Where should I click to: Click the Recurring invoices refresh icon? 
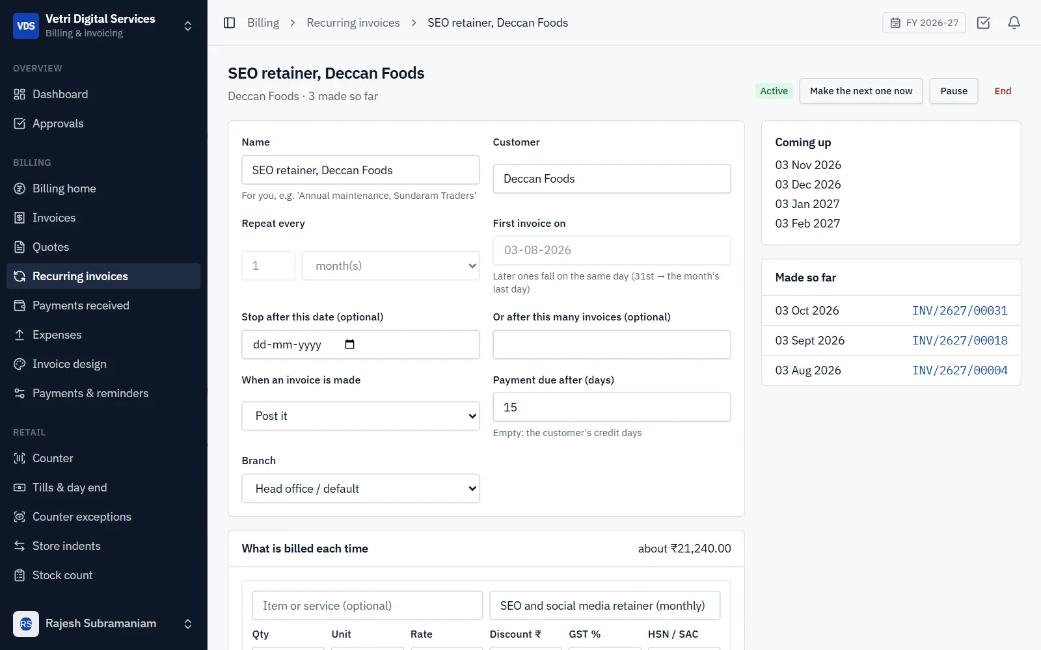coord(20,276)
